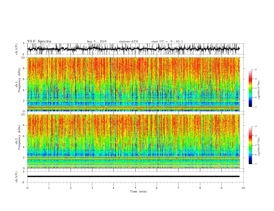Click the "station=ATH" header label
Image resolution: width=274 pixels, height=211 pixels.
128,41
